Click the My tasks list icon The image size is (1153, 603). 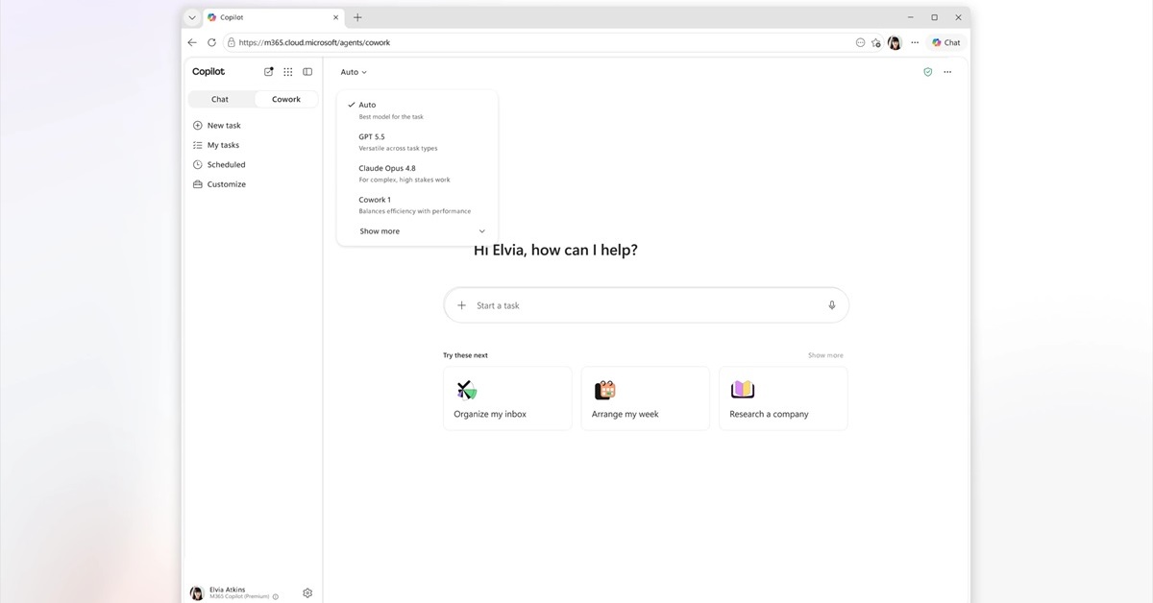198,145
